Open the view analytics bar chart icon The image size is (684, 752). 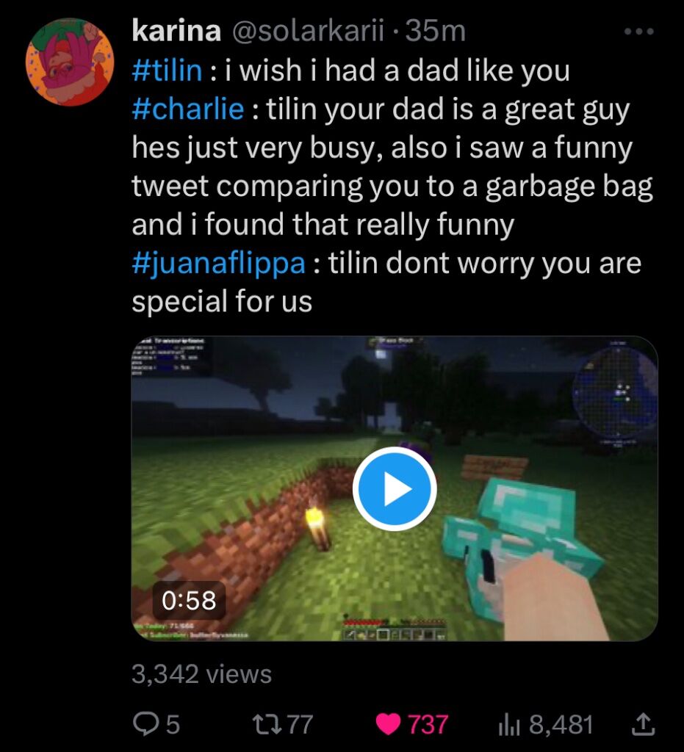tap(509, 724)
